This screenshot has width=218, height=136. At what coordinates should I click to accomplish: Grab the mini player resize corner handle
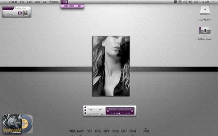pyautogui.click(x=136, y=116)
